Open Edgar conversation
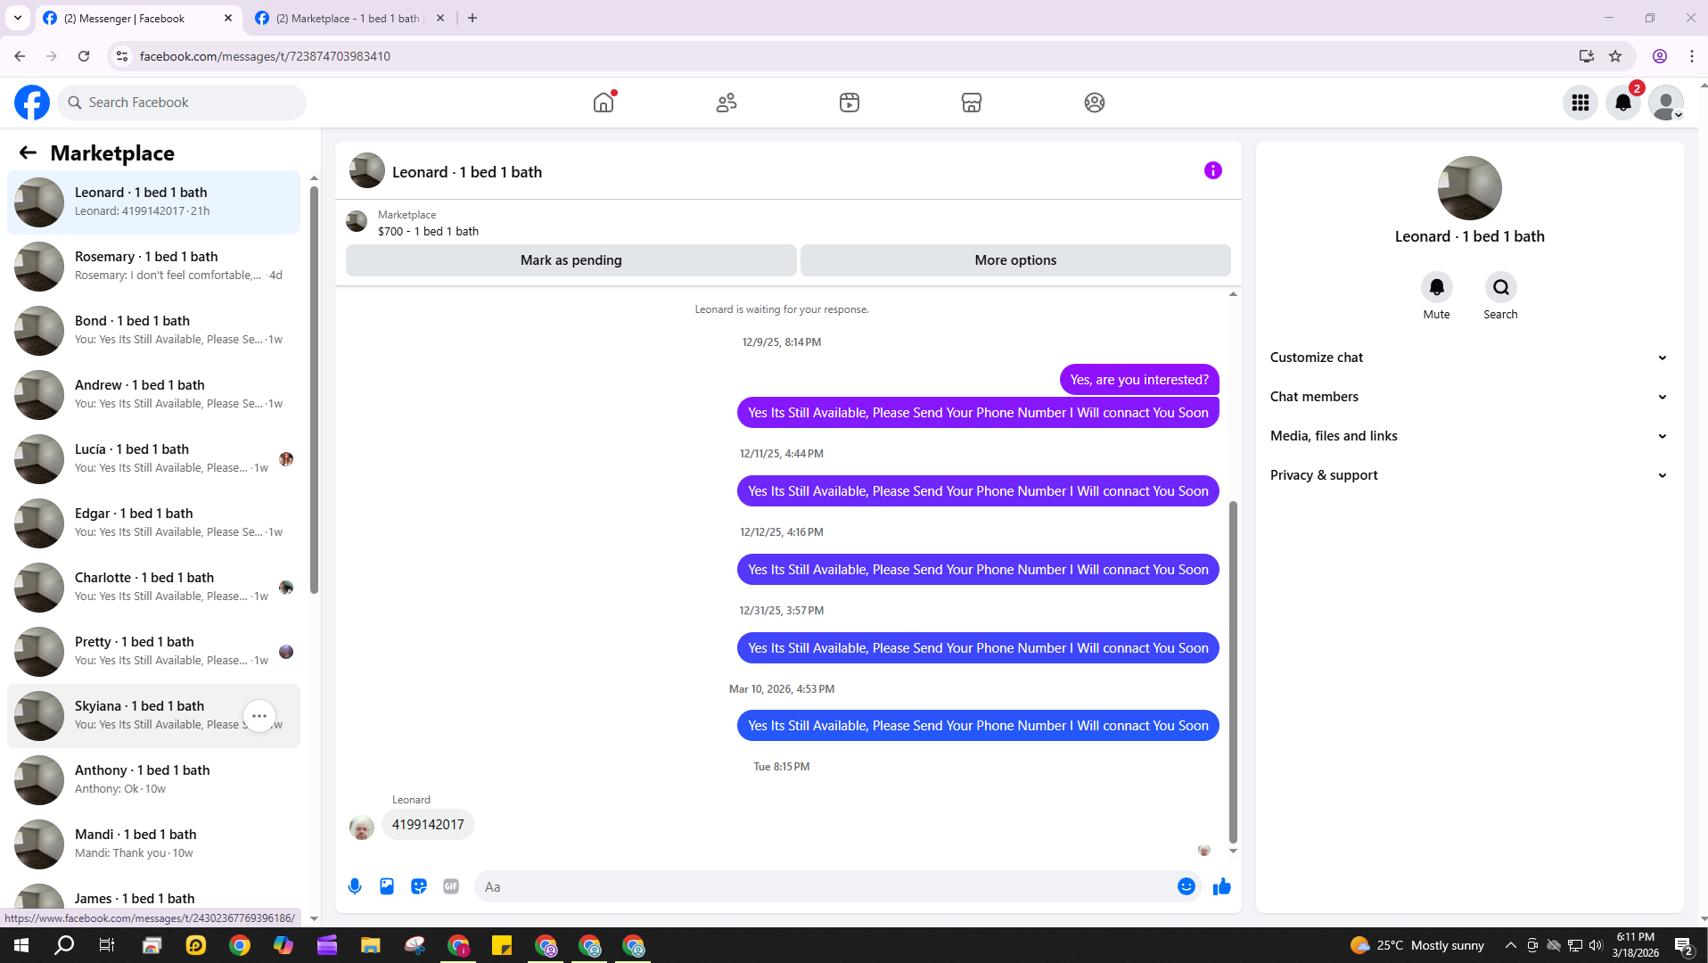The height and width of the screenshot is (963, 1708). click(153, 523)
